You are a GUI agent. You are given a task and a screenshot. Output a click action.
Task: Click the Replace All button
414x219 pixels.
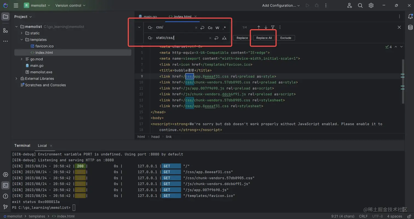(264, 38)
